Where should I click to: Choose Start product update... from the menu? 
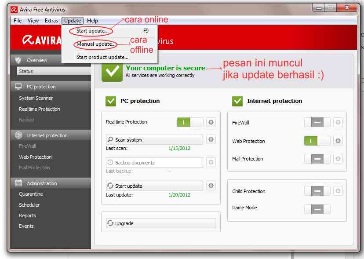109,57
